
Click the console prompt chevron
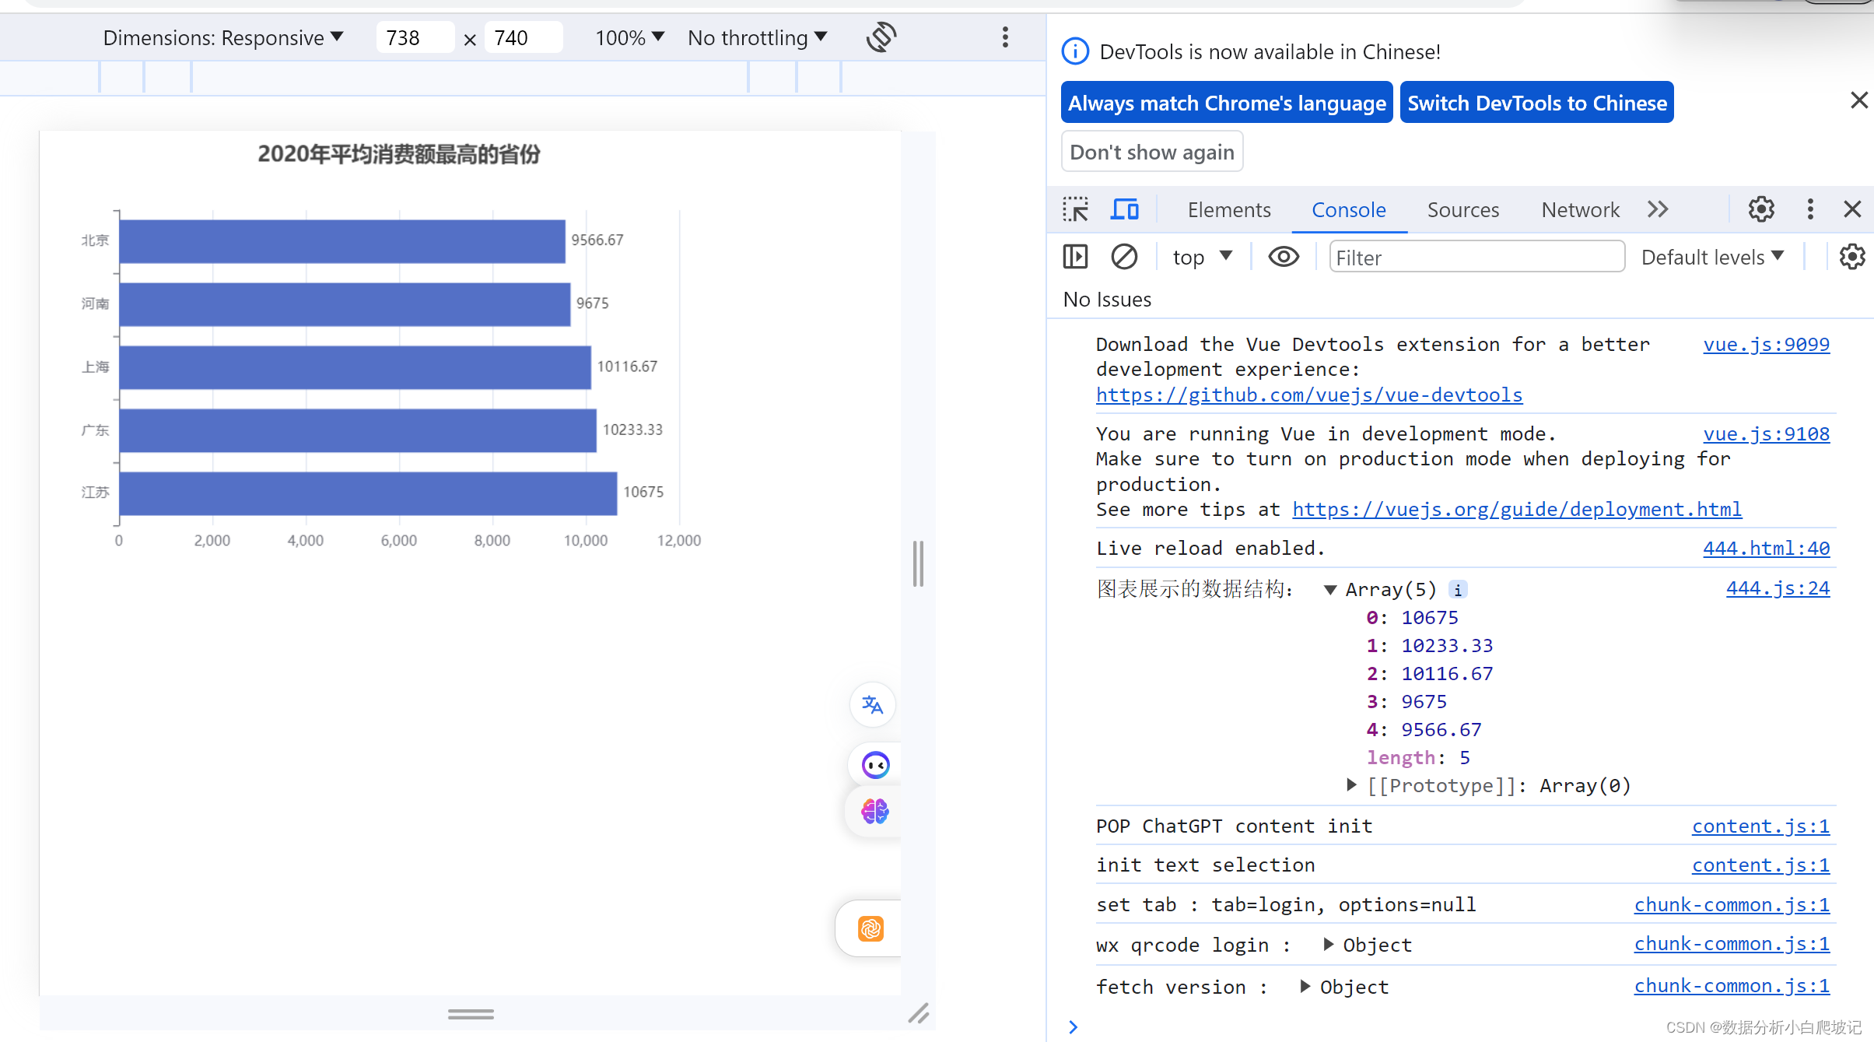(1074, 1027)
